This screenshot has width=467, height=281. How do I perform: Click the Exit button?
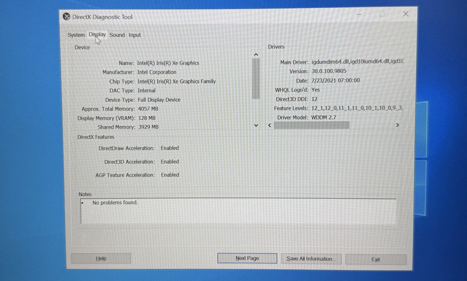click(376, 259)
